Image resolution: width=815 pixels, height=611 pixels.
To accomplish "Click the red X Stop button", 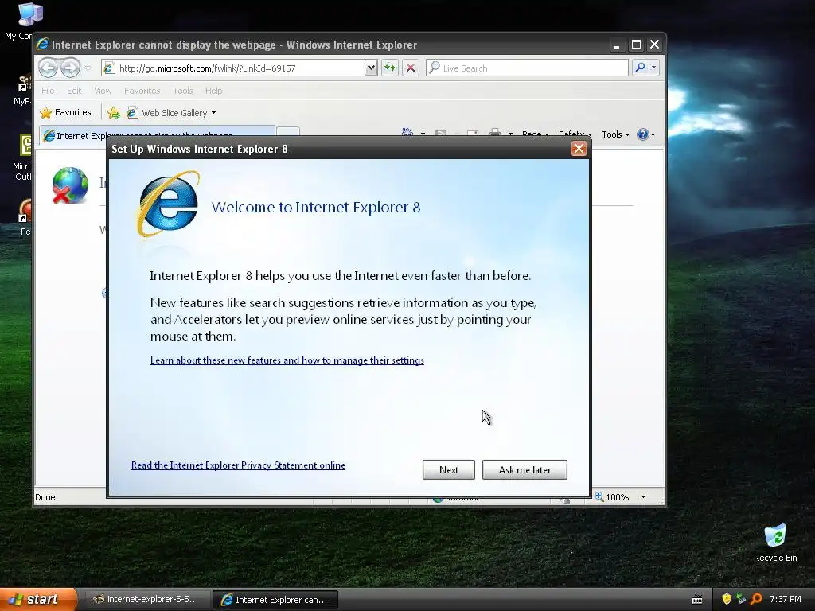I will (411, 68).
